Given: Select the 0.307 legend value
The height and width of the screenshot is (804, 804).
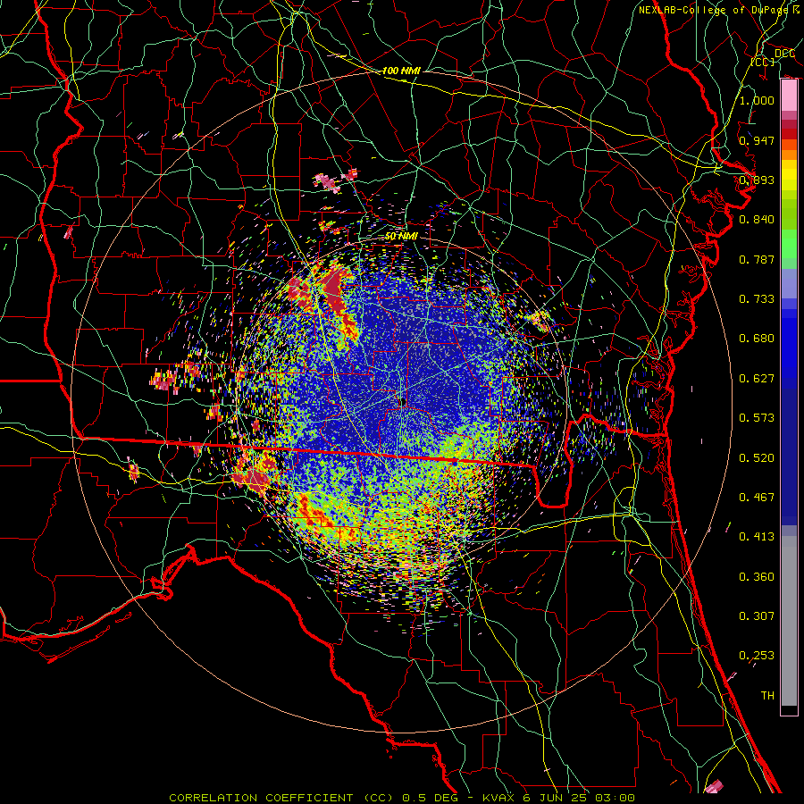Looking at the screenshot, I should coord(757,616).
